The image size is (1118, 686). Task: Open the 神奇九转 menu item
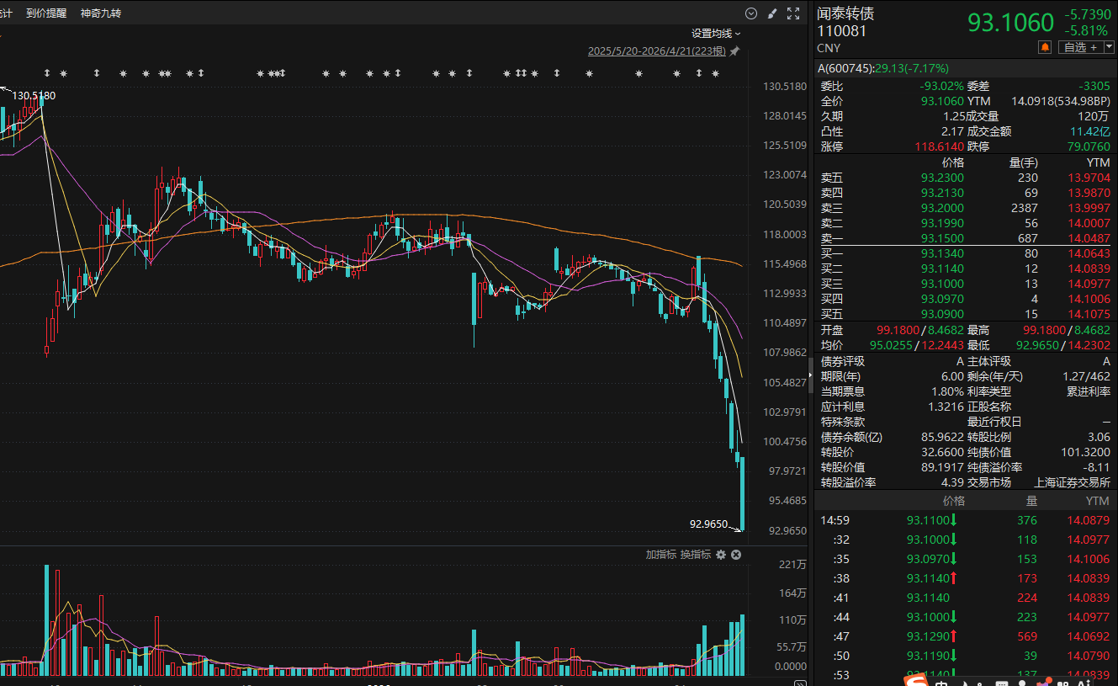pyautogui.click(x=101, y=13)
